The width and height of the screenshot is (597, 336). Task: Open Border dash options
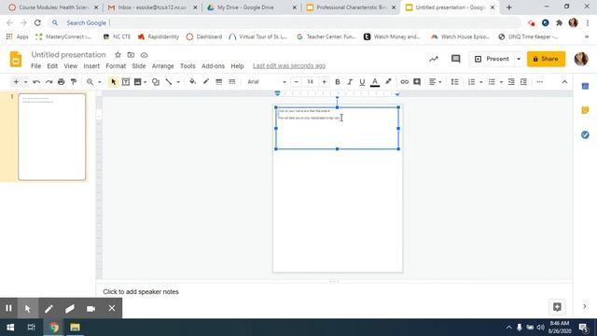click(232, 82)
